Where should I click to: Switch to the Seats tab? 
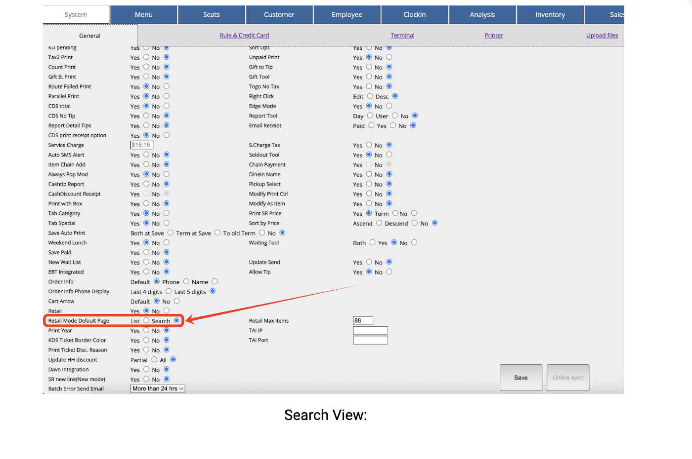point(212,15)
